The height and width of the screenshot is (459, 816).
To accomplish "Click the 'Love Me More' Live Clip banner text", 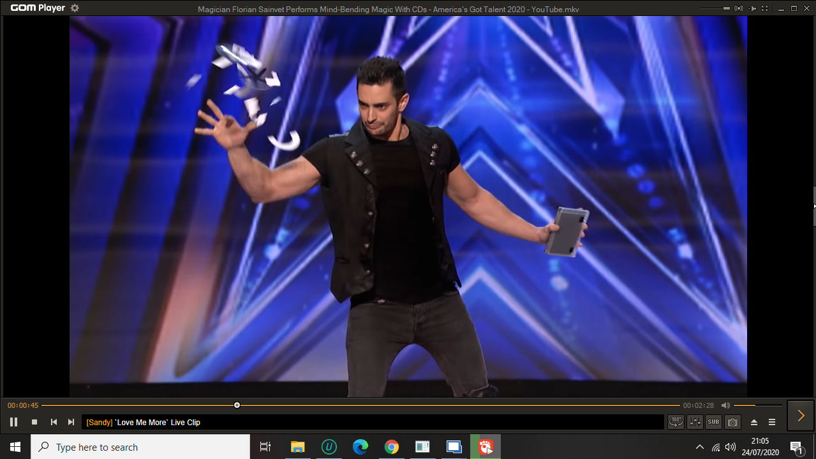I will 144,422.
